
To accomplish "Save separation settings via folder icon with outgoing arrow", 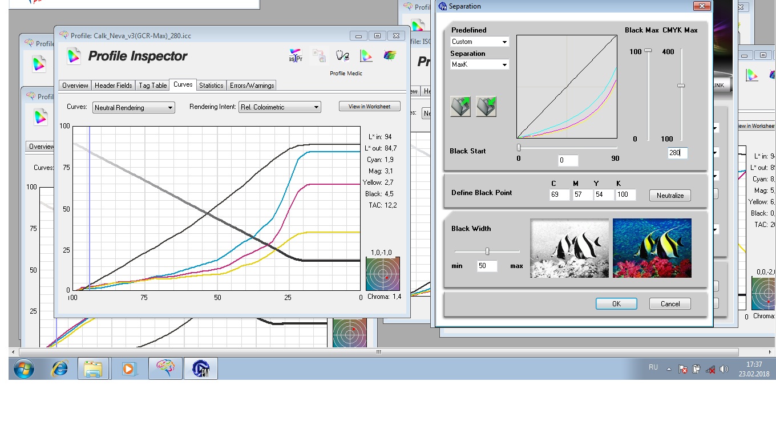I will [x=460, y=106].
